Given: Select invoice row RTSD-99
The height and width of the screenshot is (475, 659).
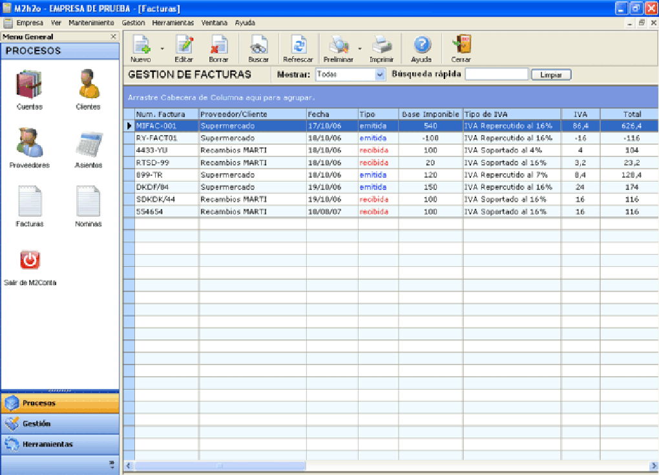Looking at the screenshot, I should tap(396, 162).
